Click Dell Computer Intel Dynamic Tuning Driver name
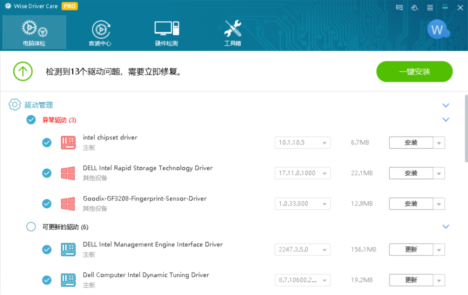468x295 pixels. point(146,275)
